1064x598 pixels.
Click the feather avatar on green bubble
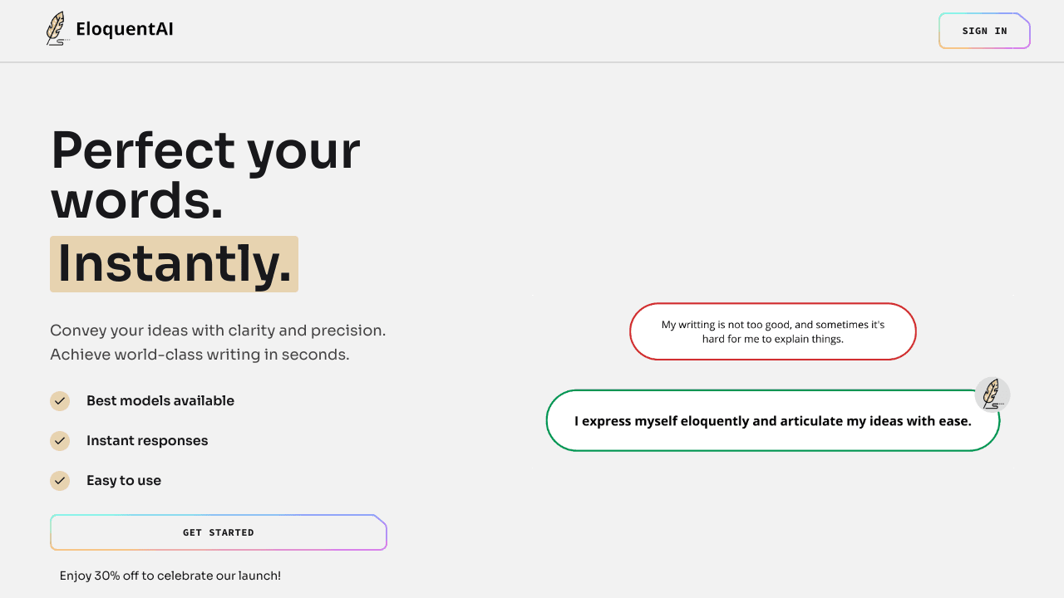pos(992,395)
